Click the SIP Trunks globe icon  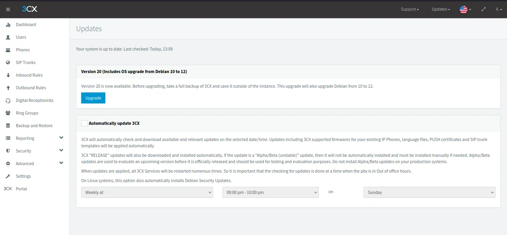pos(8,62)
